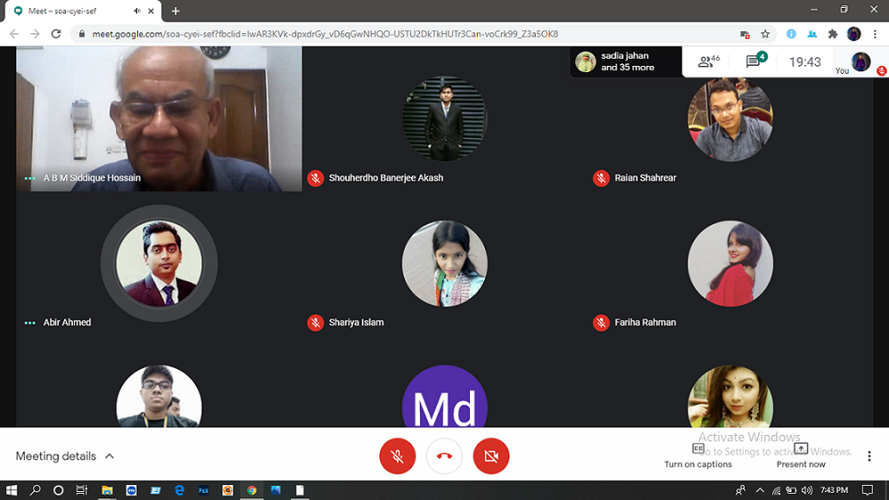
Task: Click the blocked camera indicator in address bar
Action: click(x=745, y=34)
